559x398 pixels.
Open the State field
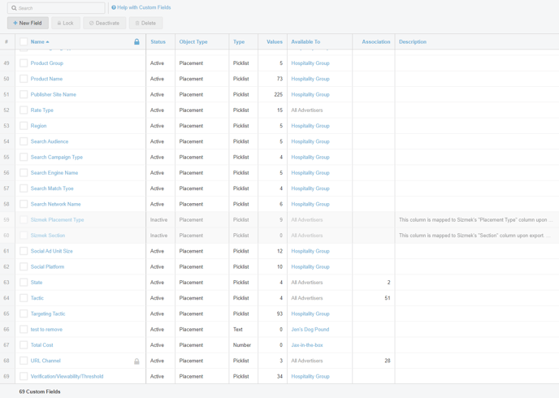pos(37,283)
